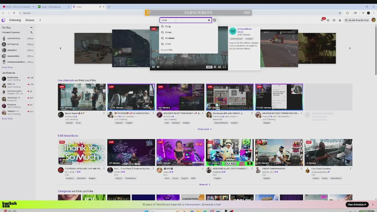Open the 'Thank You So Much' stream thumbnail
The height and width of the screenshot is (212, 377).
[x=82, y=153]
